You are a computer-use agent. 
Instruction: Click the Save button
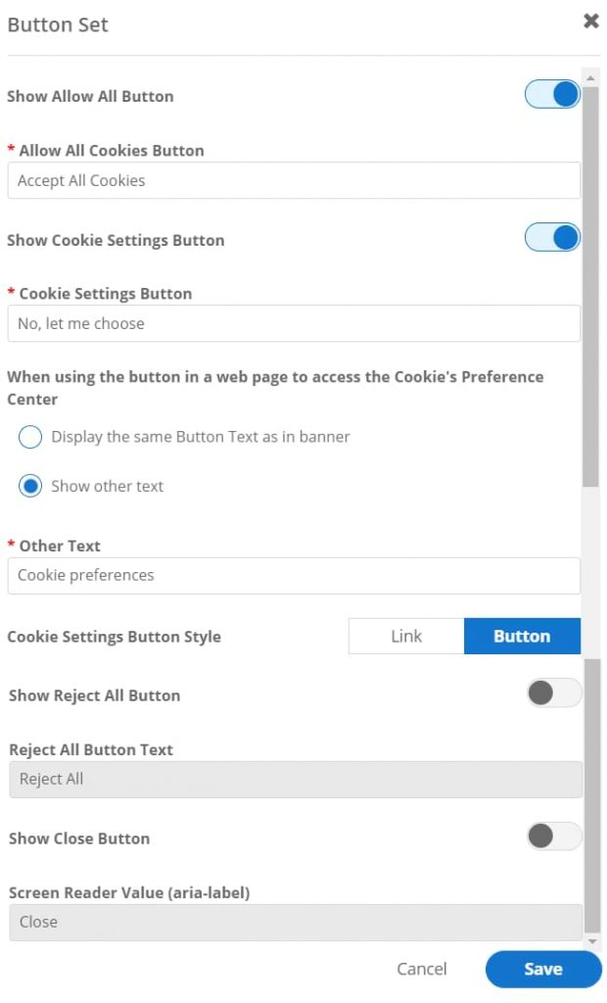pyautogui.click(x=543, y=969)
